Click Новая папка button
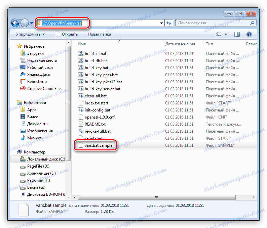Screen dimensions: 267x228 pos(99,34)
